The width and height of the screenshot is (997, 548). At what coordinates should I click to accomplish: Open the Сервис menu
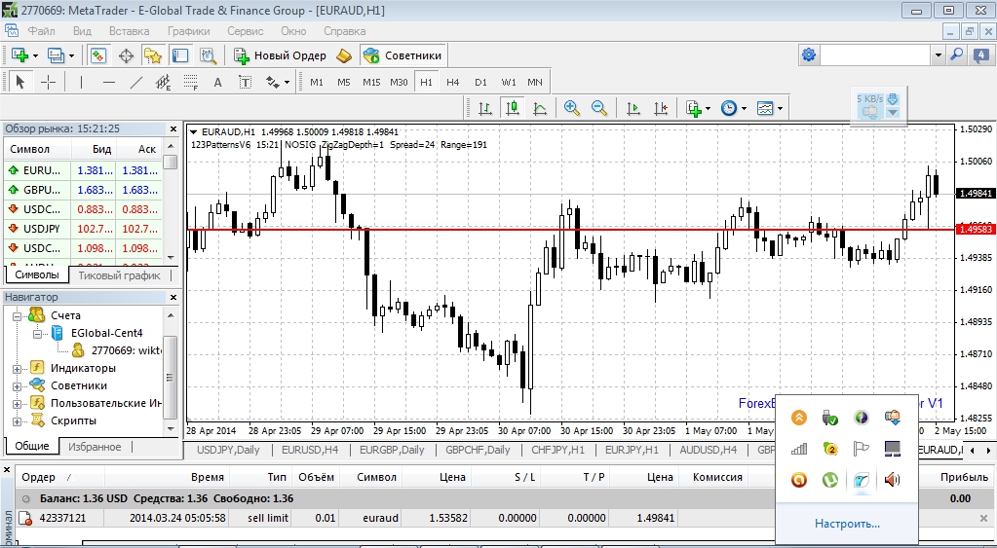(x=245, y=30)
